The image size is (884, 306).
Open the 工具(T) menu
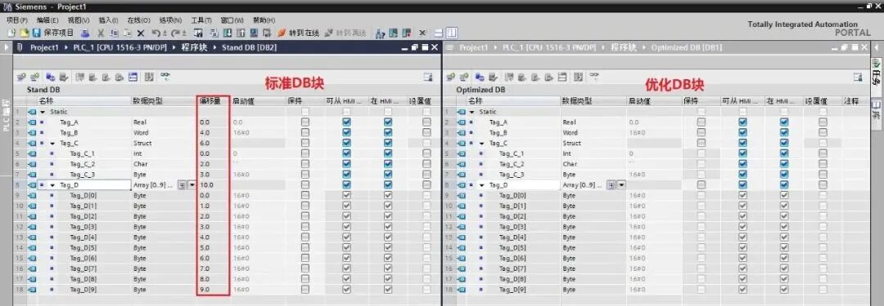[201, 20]
